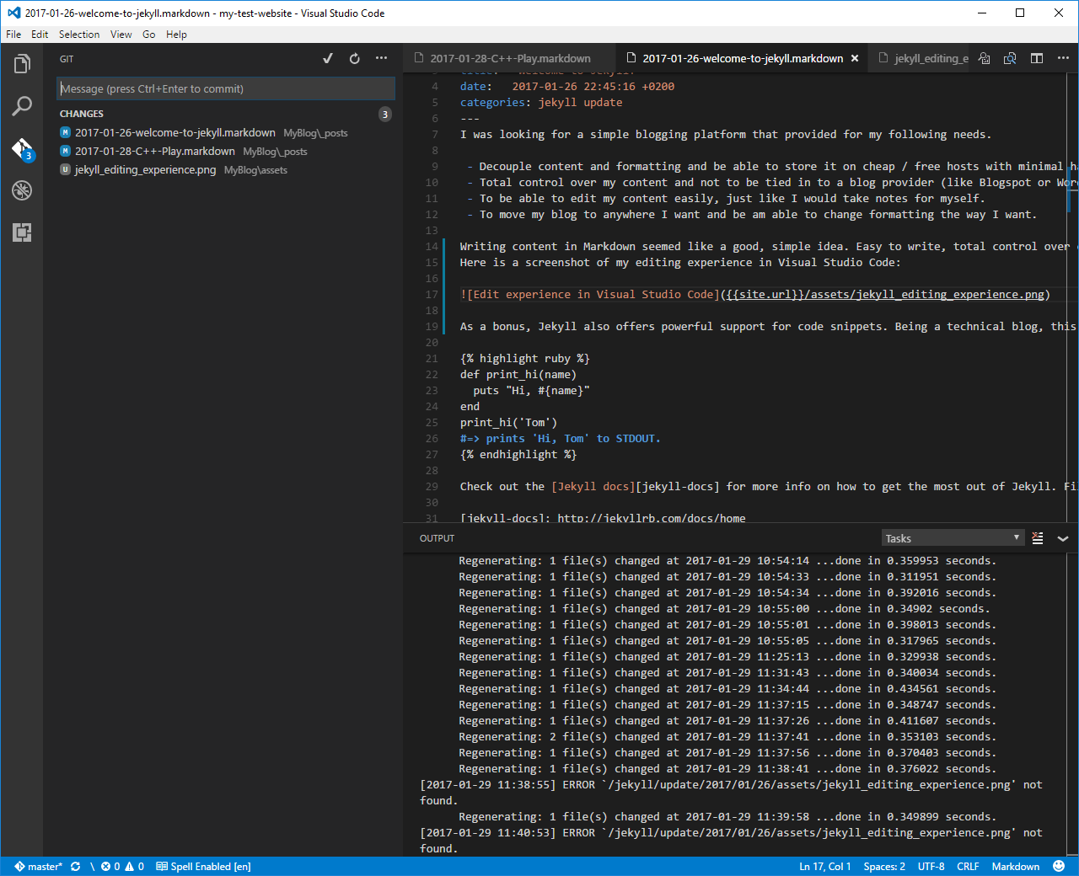Change indentation via Spaces: 2

coord(884,866)
